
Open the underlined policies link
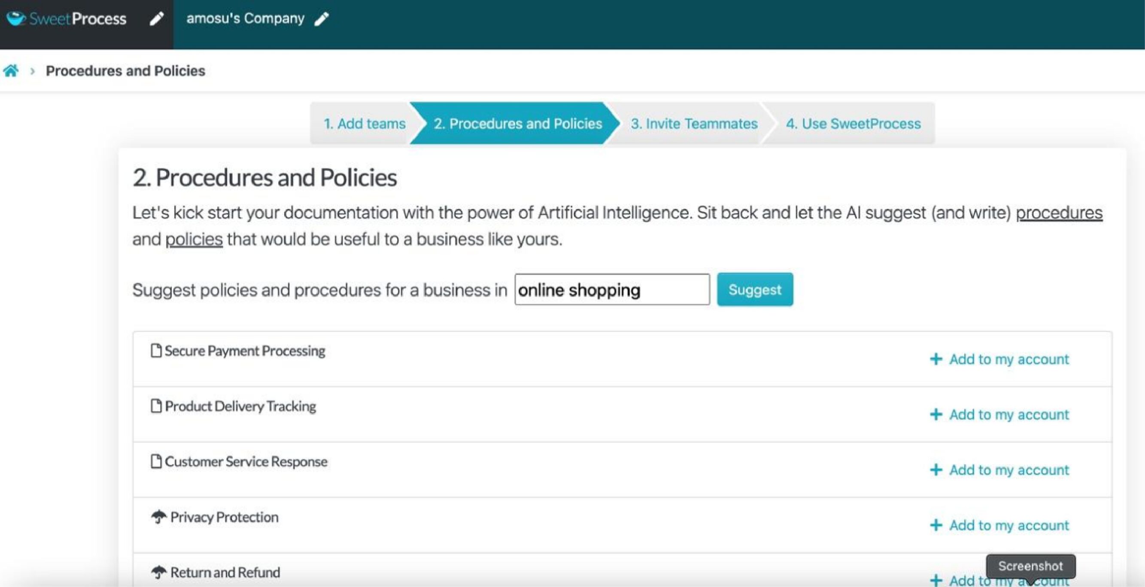[x=194, y=239]
